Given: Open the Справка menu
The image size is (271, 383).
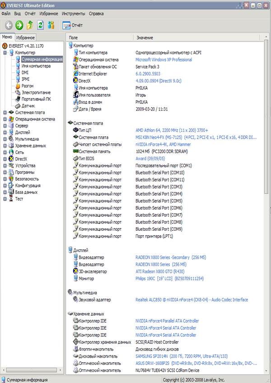Looking at the screenshot, I should click(x=96, y=14).
